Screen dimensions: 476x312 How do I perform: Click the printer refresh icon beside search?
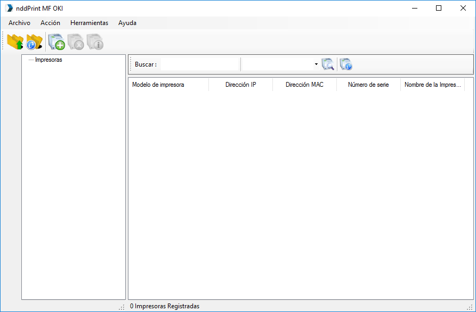point(346,64)
